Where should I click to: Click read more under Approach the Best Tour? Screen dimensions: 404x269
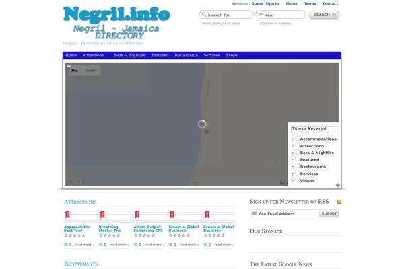coord(85,245)
